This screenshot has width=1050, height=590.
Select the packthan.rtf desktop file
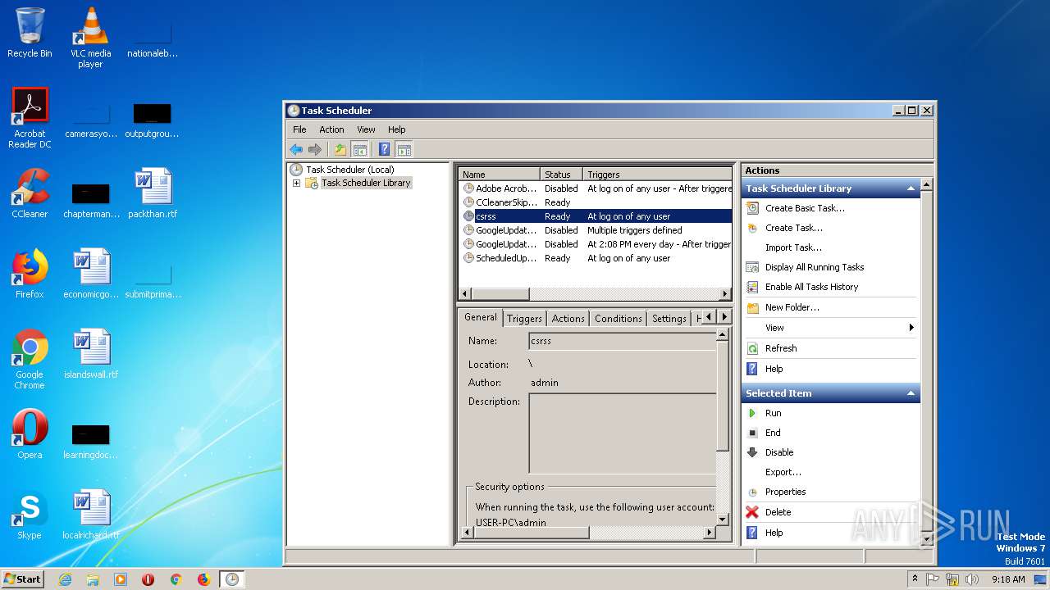[x=153, y=193]
